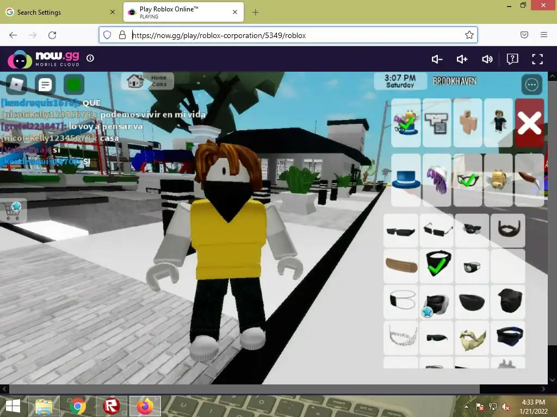Screen dimensions: 557x417
Task: Open the Firefox hamburger menu
Action: tap(544, 35)
